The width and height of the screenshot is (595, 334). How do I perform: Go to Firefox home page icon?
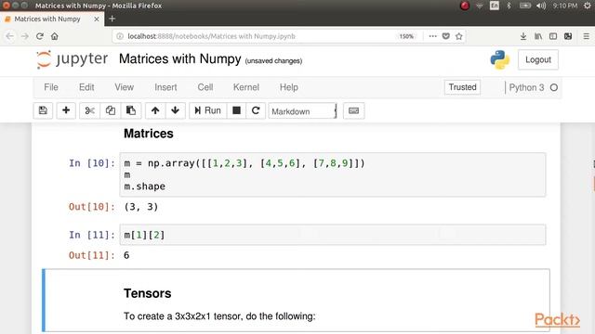(x=55, y=36)
